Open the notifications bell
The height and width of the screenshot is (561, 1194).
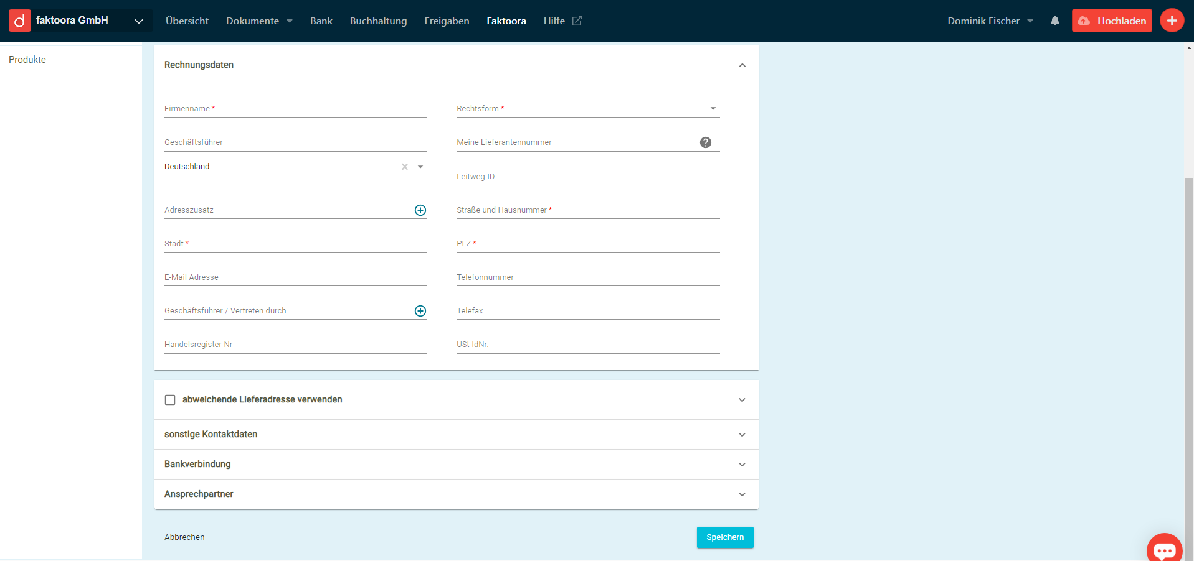click(x=1054, y=21)
